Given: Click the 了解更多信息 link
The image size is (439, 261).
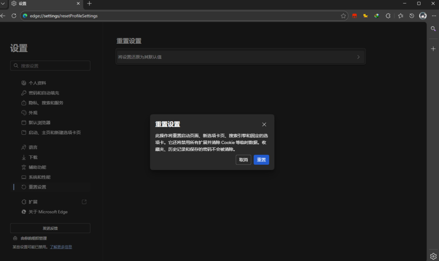Looking at the screenshot, I should [61, 247].
